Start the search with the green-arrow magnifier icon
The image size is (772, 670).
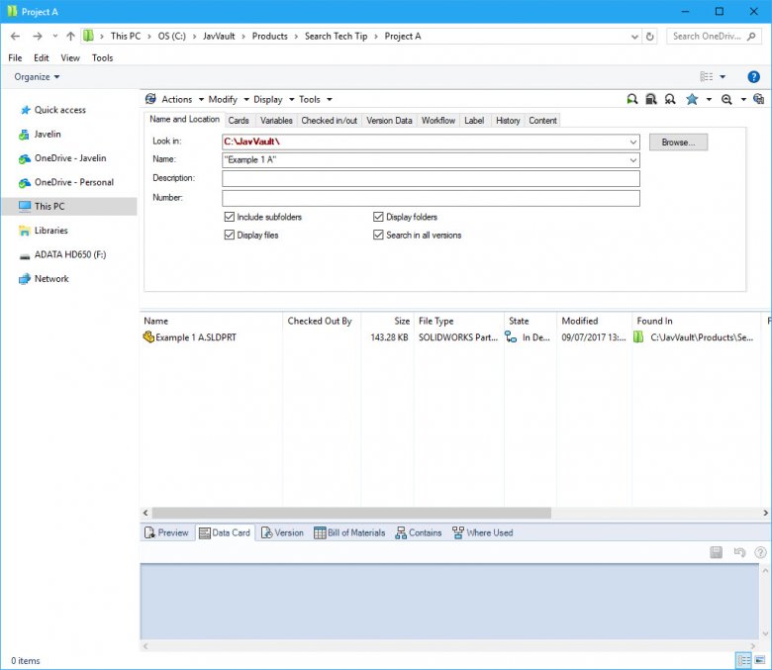tap(632, 99)
